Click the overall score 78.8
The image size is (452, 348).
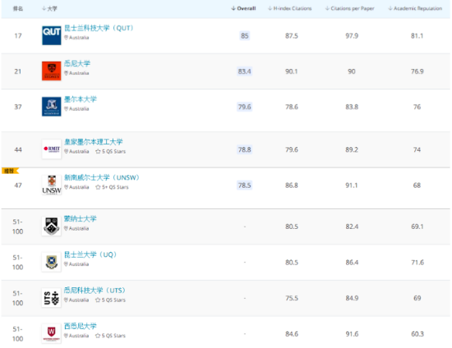244,149
